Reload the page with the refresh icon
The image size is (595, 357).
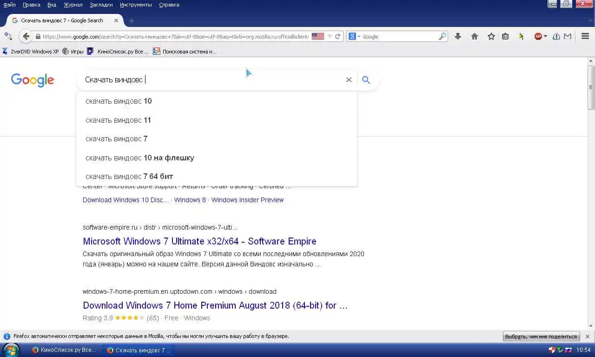point(338,36)
